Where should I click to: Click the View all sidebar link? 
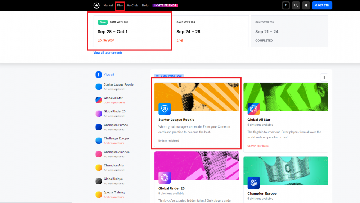109,75
